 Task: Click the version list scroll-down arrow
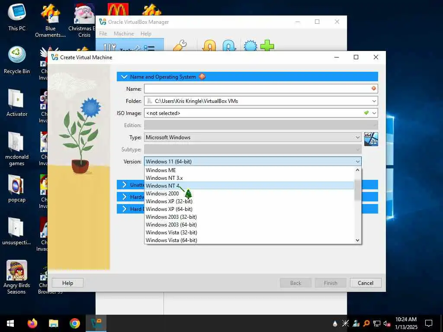coord(357,240)
